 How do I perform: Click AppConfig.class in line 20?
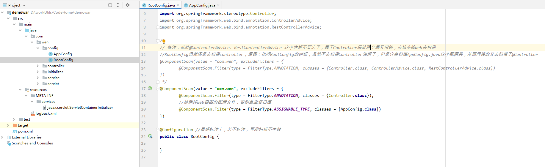pyautogui.click(x=358, y=109)
